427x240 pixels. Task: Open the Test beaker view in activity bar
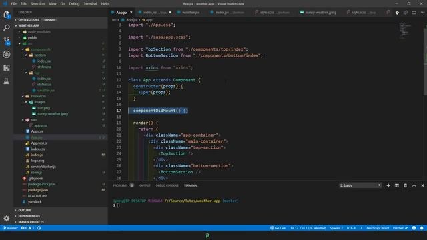coord(7,81)
